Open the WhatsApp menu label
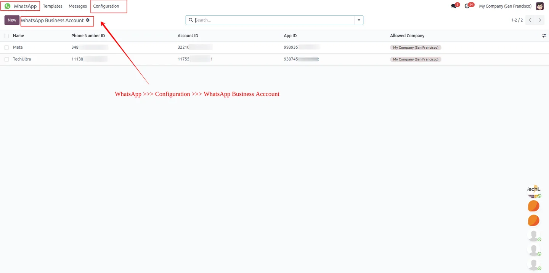The height and width of the screenshot is (273, 549). pyautogui.click(x=25, y=6)
